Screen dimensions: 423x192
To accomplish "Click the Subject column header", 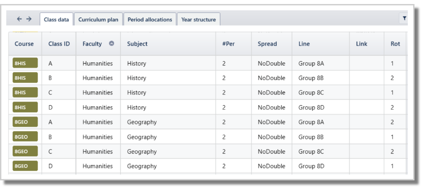I will (137, 44).
